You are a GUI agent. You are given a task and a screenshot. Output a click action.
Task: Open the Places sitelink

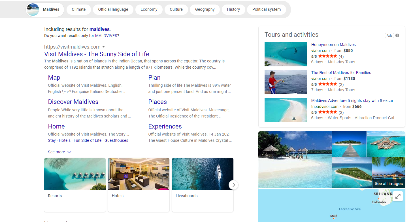coord(157,102)
